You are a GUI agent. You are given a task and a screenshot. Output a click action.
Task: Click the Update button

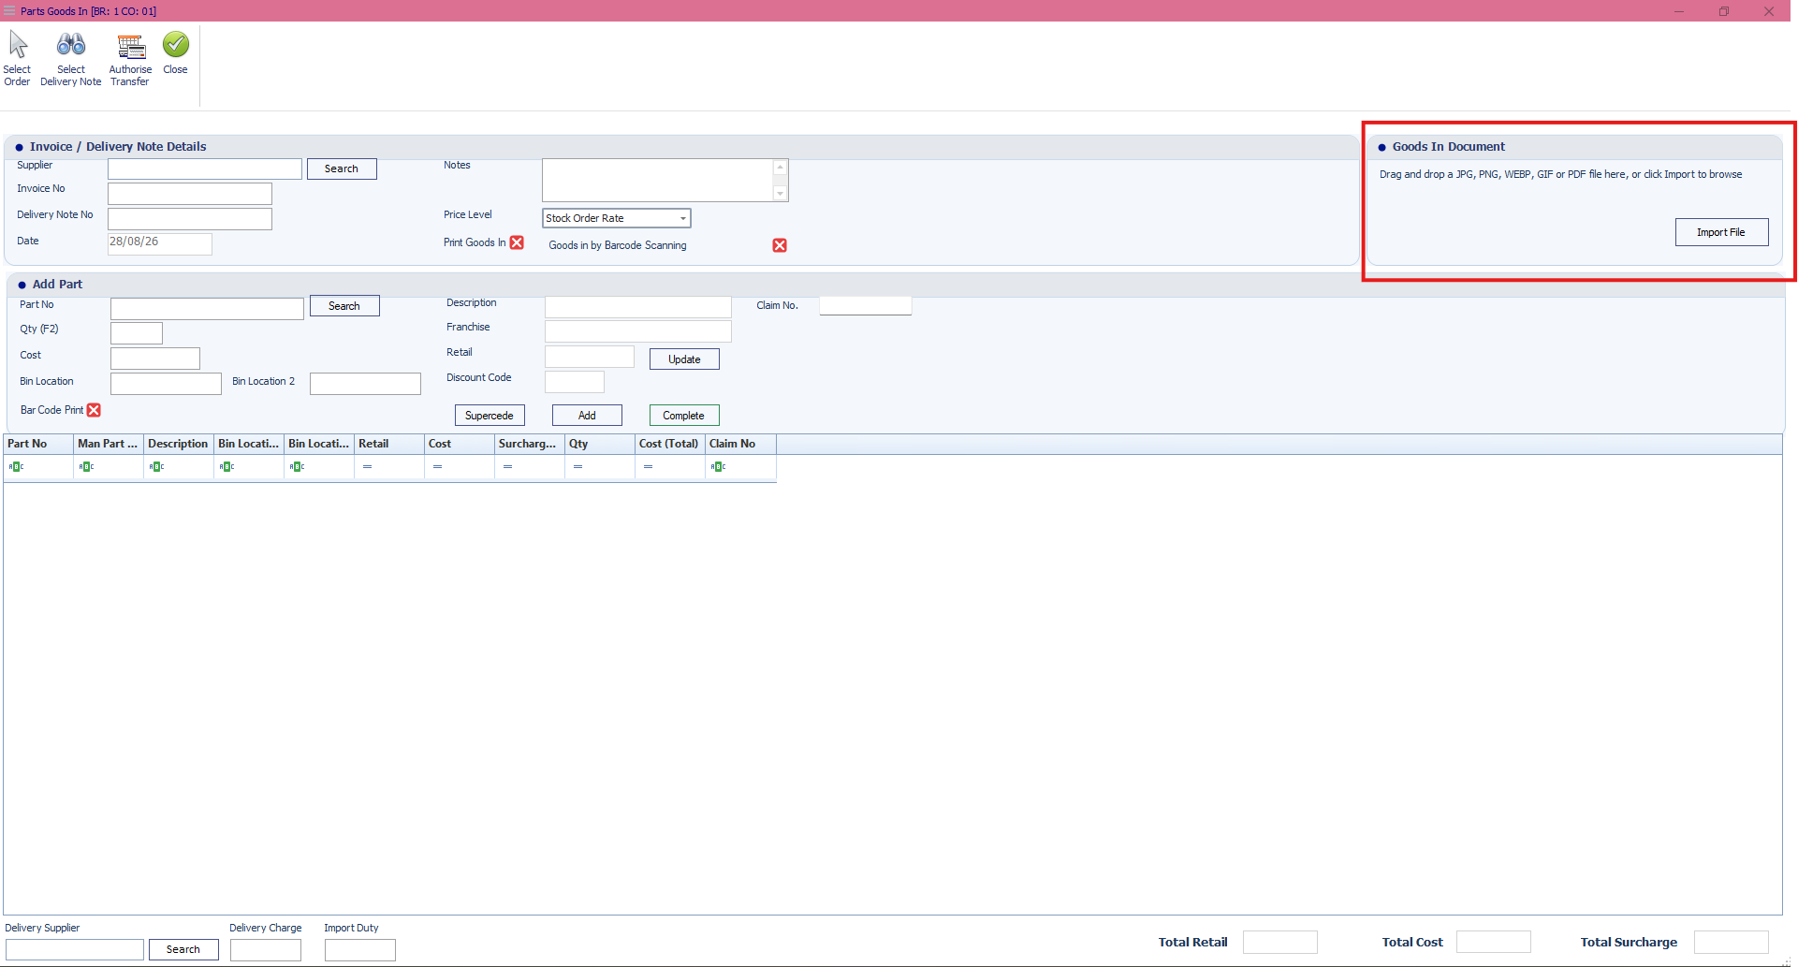tap(684, 359)
